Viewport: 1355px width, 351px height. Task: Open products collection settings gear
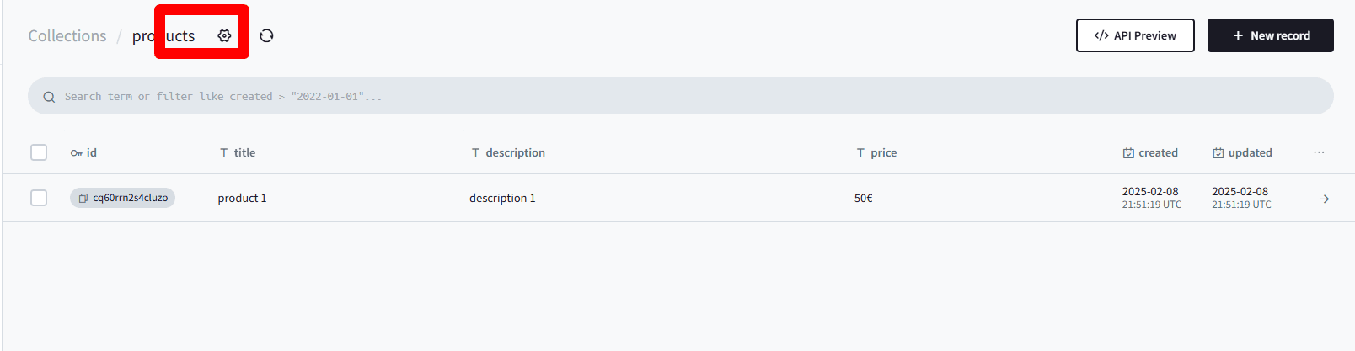pyautogui.click(x=224, y=35)
